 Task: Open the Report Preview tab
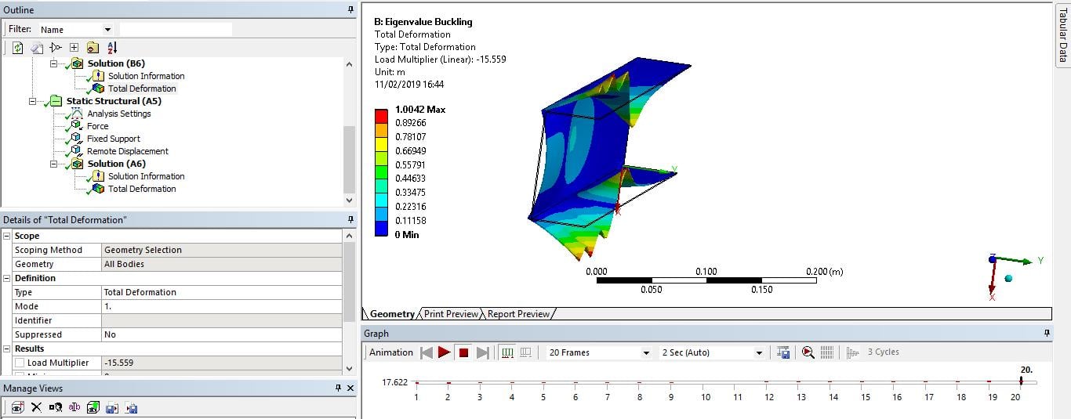point(518,314)
